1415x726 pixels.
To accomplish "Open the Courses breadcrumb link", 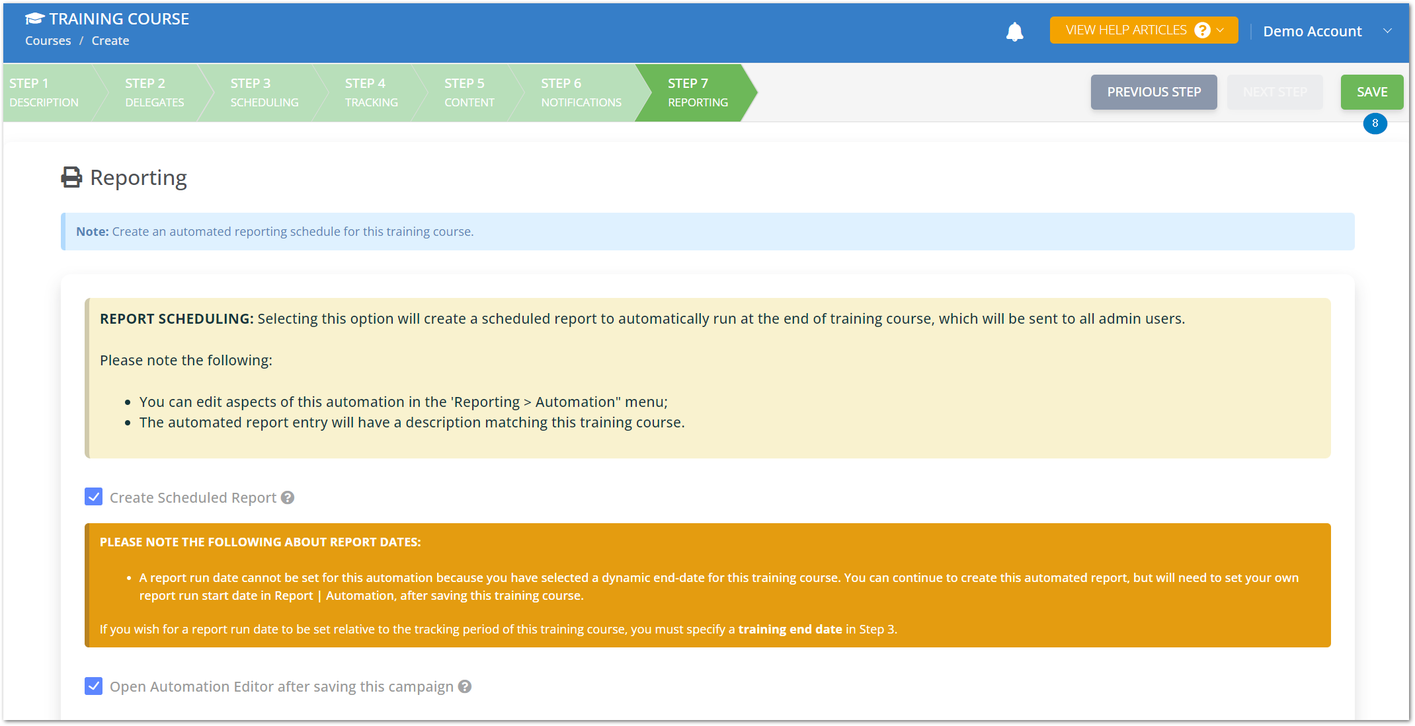I will click(x=47, y=40).
